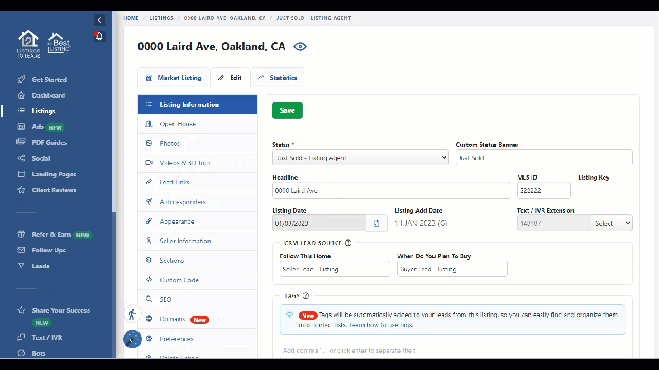659x370 pixels.
Task: Click the Save button
Action: coord(287,110)
